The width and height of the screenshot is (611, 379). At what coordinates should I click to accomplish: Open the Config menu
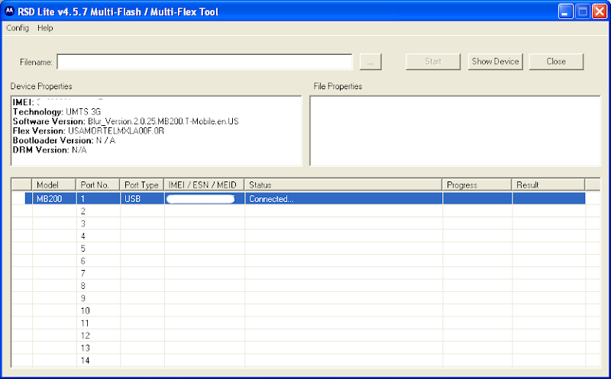pyautogui.click(x=18, y=28)
